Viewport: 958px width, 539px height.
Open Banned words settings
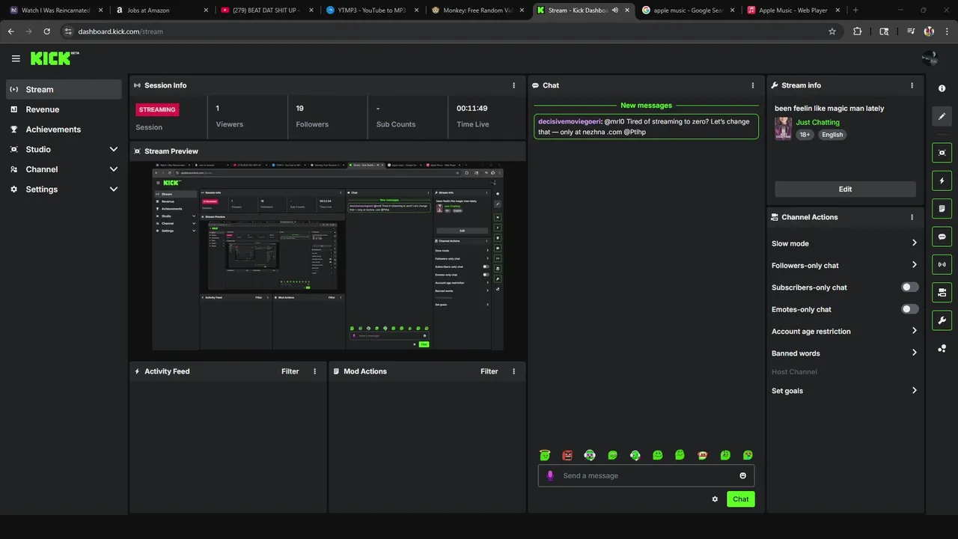(844, 353)
